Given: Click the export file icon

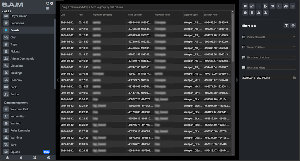Looking at the screenshot, I should tap(265, 6).
